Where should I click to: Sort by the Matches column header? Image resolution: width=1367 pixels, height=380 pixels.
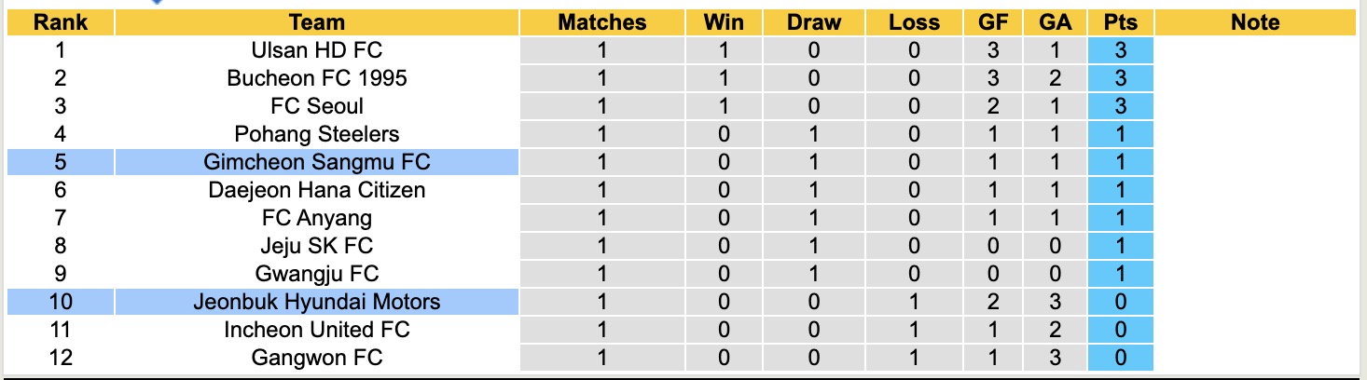[x=601, y=22]
